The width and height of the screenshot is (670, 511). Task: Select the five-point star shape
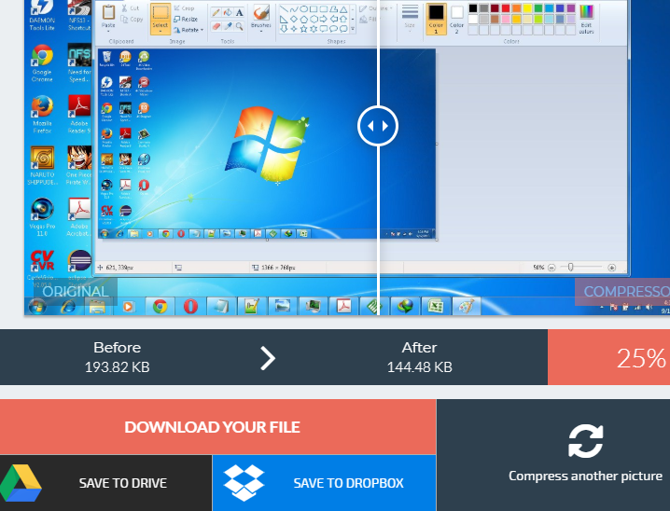coord(304,29)
